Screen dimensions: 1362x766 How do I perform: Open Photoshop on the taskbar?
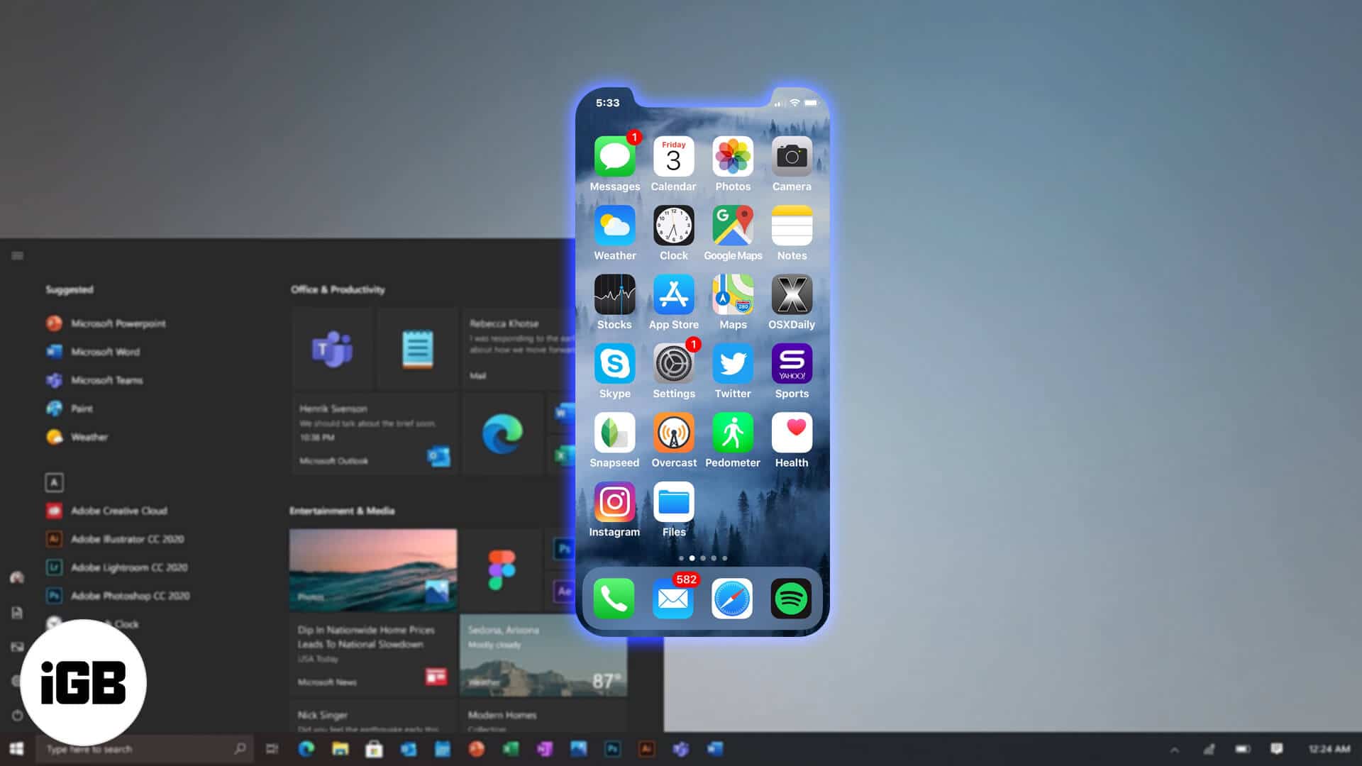pyautogui.click(x=612, y=749)
